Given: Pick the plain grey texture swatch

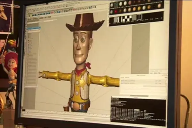Looking at the screenshot, I should click(x=134, y=18).
